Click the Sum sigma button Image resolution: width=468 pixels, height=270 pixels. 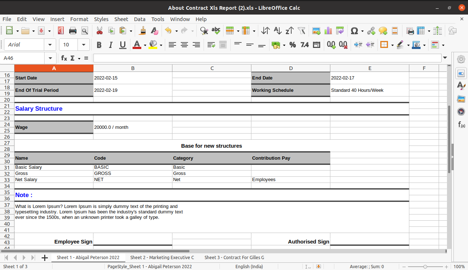(72, 58)
